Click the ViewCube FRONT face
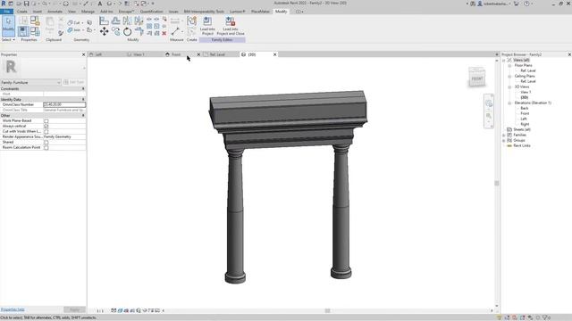The width and height of the screenshot is (572, 321). point(476,78)
